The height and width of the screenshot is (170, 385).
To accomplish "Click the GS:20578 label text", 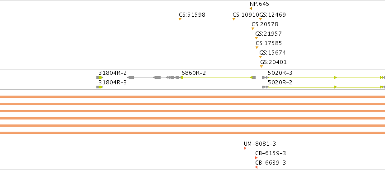I will (x=265, y=24).
